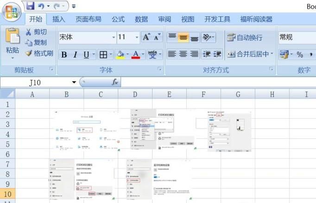Decrease font size with small A
This screenshot has width=316, height=203.
pos(157,37)
